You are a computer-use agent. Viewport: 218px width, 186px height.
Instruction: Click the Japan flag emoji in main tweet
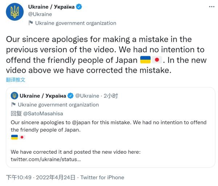tap(157, 59)
